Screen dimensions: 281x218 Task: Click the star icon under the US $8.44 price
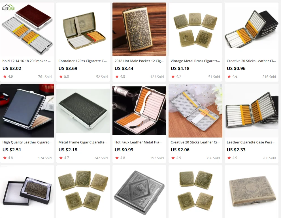pos(117,77)
